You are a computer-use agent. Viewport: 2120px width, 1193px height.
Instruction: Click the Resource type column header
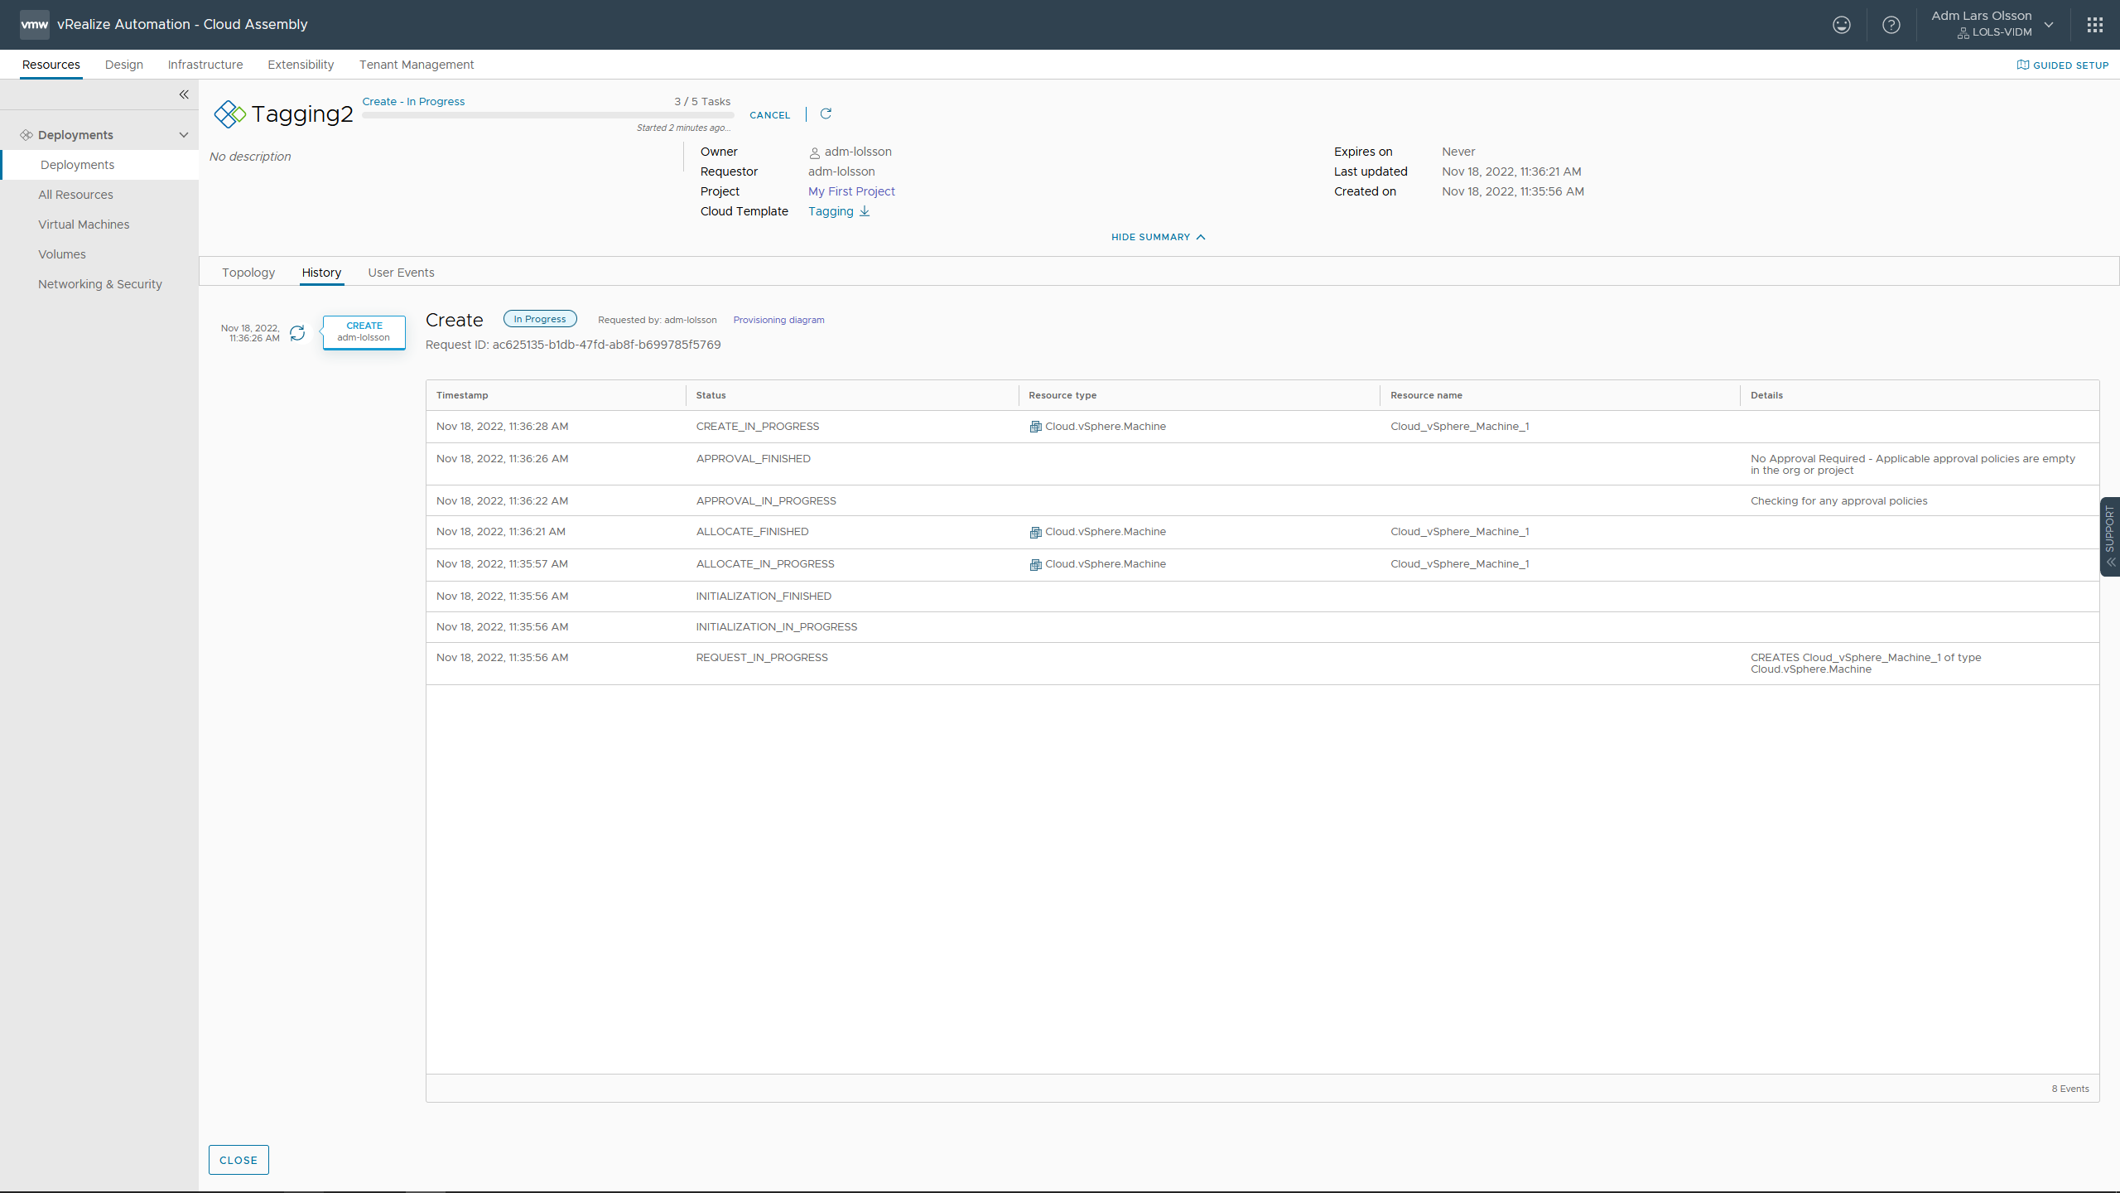[1062, 395]
